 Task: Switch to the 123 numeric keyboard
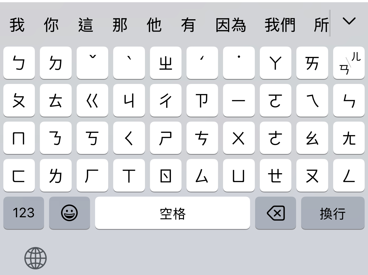tap(24, 213)
